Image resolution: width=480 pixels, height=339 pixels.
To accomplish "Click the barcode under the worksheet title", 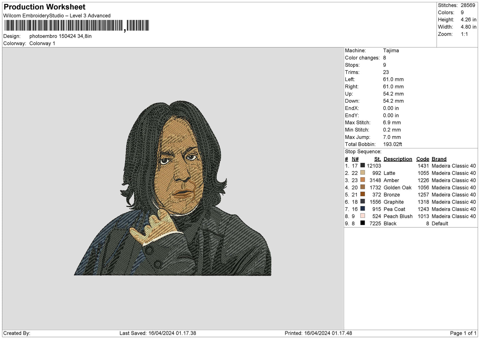I will point(77,26).
